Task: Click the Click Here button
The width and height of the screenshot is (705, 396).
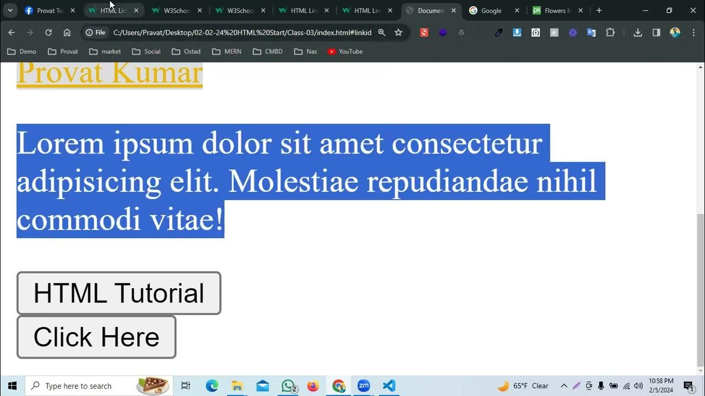Action: (96, 337)
